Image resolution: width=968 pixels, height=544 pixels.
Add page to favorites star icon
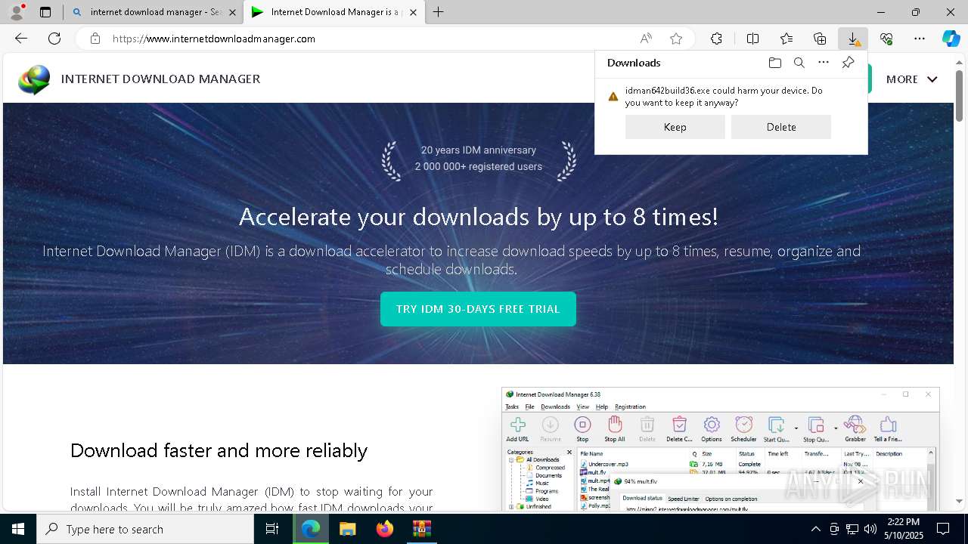pyautogui.click(x=676, y=39)
